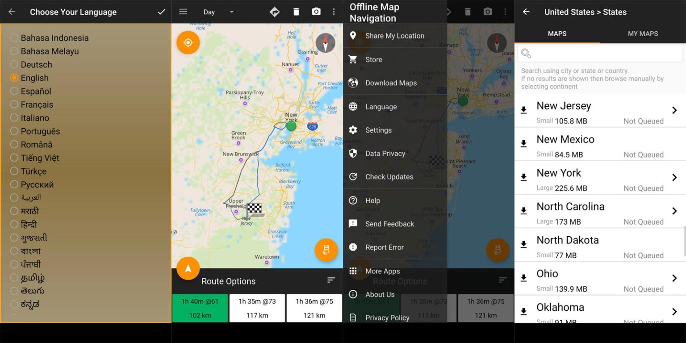This screenshot has width=686, height=343.
Task: Confirm language with the checkmark icon
Action: tap(162, 12)
